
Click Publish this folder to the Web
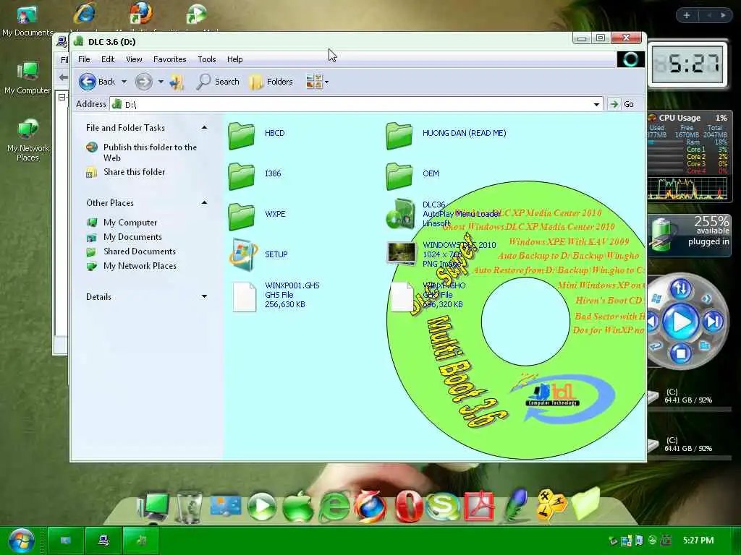151,152
